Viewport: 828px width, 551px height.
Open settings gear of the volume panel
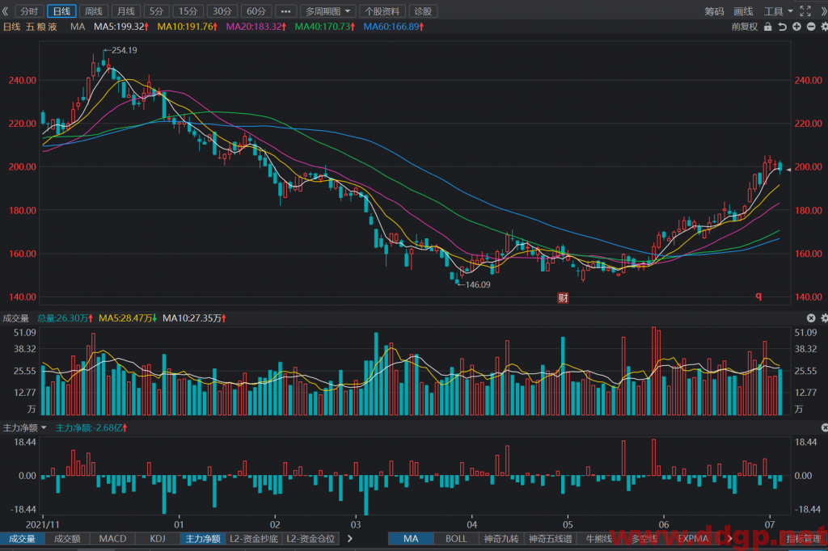coord(824,318)
